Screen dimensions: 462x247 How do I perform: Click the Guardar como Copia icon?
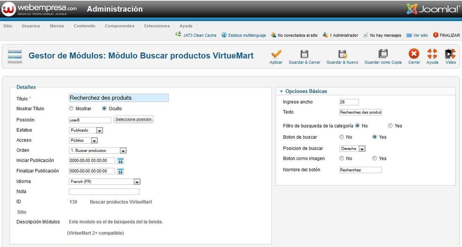coord(383,54)
